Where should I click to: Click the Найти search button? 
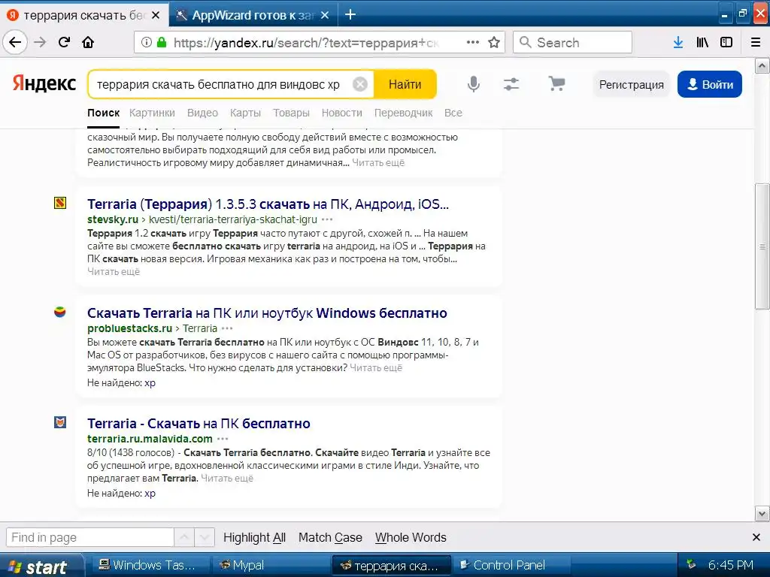tap(405, 84)
